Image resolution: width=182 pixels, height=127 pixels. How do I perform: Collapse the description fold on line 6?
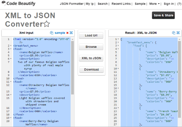point(11,59)
